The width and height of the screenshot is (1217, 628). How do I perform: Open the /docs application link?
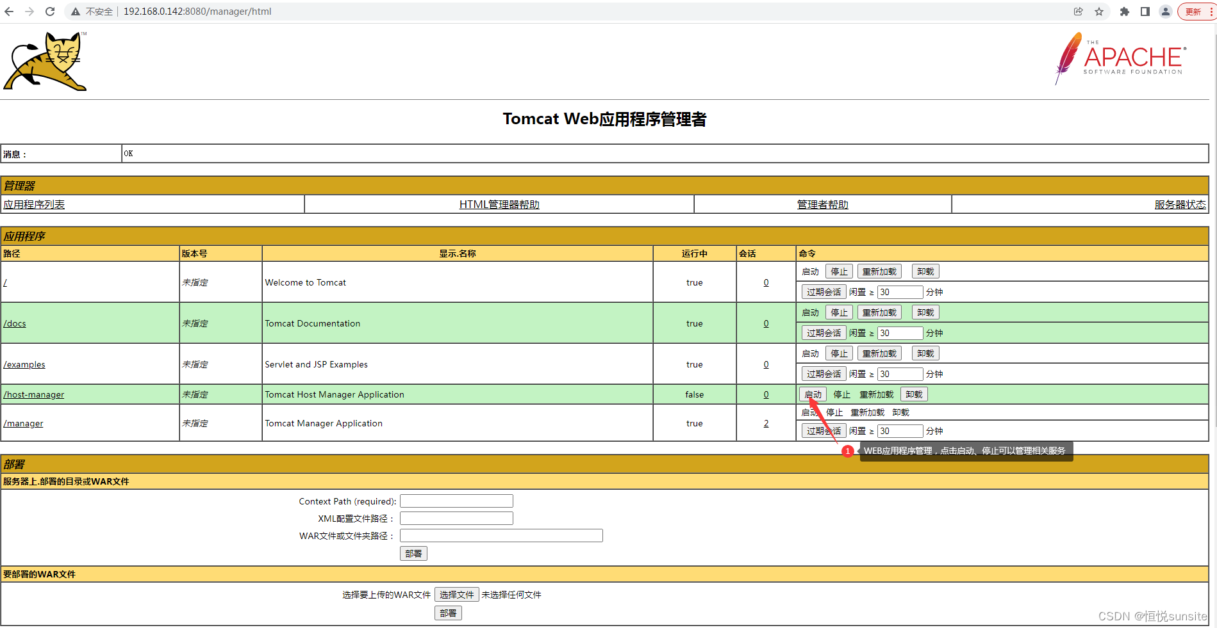point(15,323)
